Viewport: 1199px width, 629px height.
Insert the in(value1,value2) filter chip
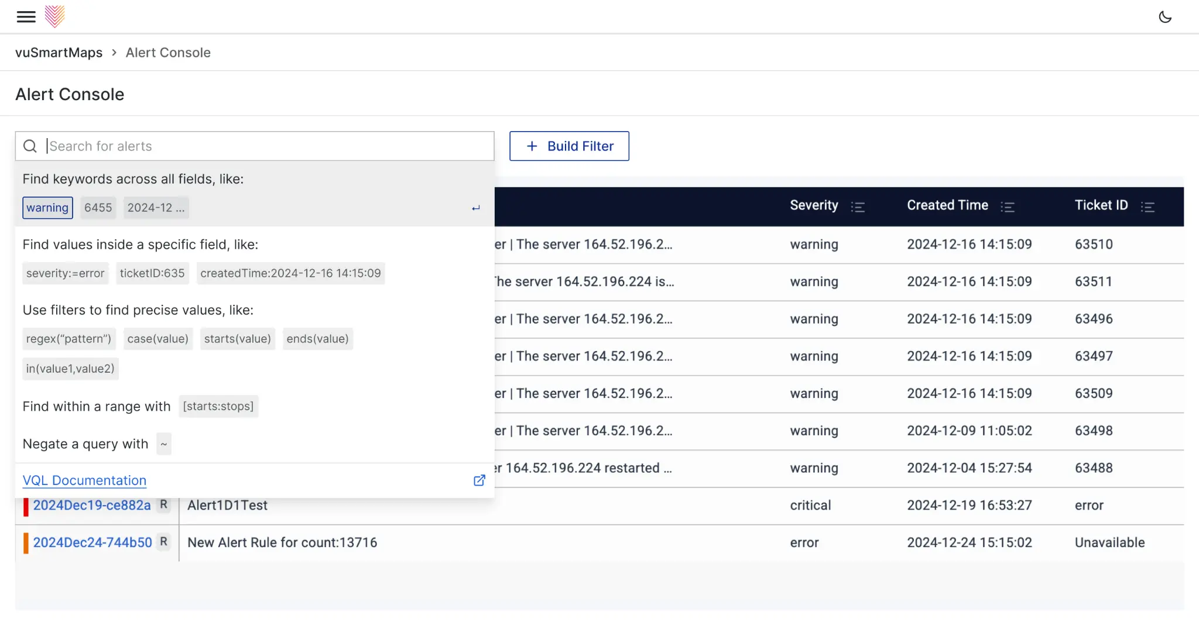70,369
